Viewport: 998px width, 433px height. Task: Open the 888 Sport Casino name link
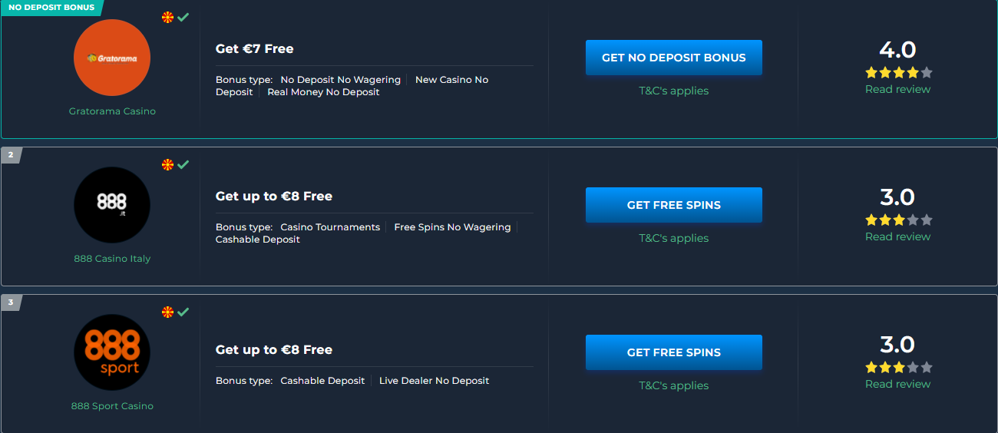click(x=112, y=406)
